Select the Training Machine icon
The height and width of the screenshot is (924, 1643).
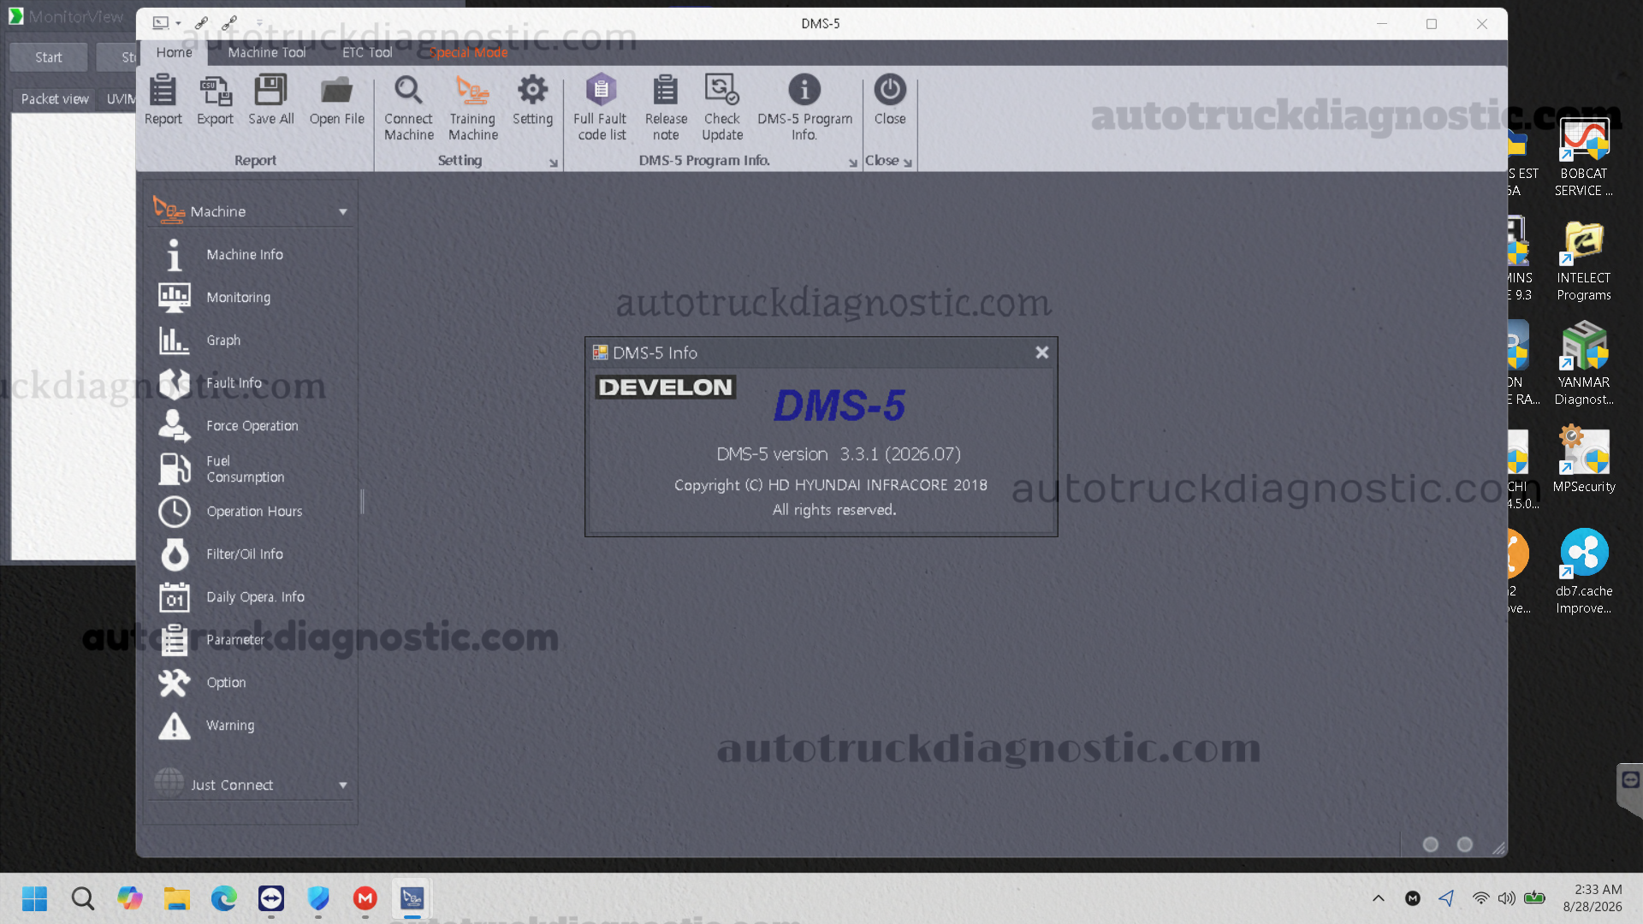pyautogui.click(x=472, y=108)
